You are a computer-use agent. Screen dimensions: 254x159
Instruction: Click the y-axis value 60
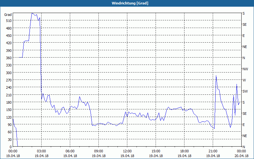(10, 132)
